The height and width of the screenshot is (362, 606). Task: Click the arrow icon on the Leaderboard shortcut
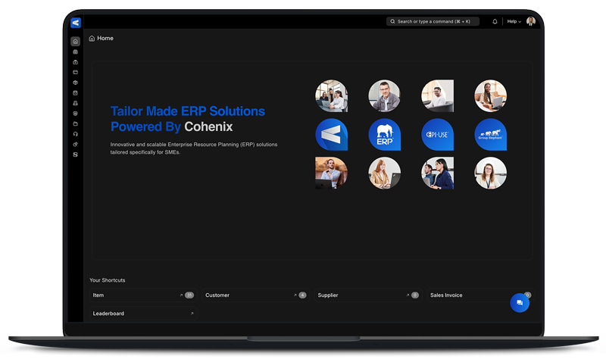click(192, 314)
